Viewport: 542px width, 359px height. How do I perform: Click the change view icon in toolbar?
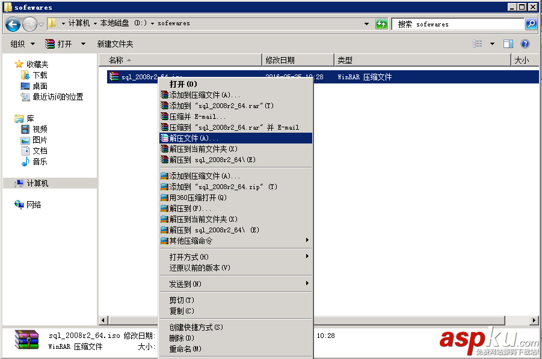click(478, 44)
